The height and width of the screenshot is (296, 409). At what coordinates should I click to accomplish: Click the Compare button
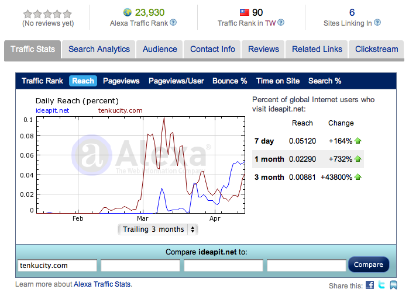tap(369, 264)
